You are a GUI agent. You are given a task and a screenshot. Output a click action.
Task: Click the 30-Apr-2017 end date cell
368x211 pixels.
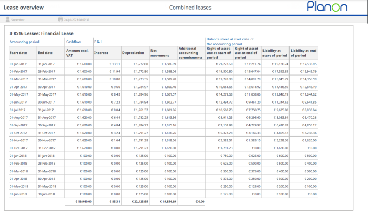pyautogui.click(x=47, y=87)
